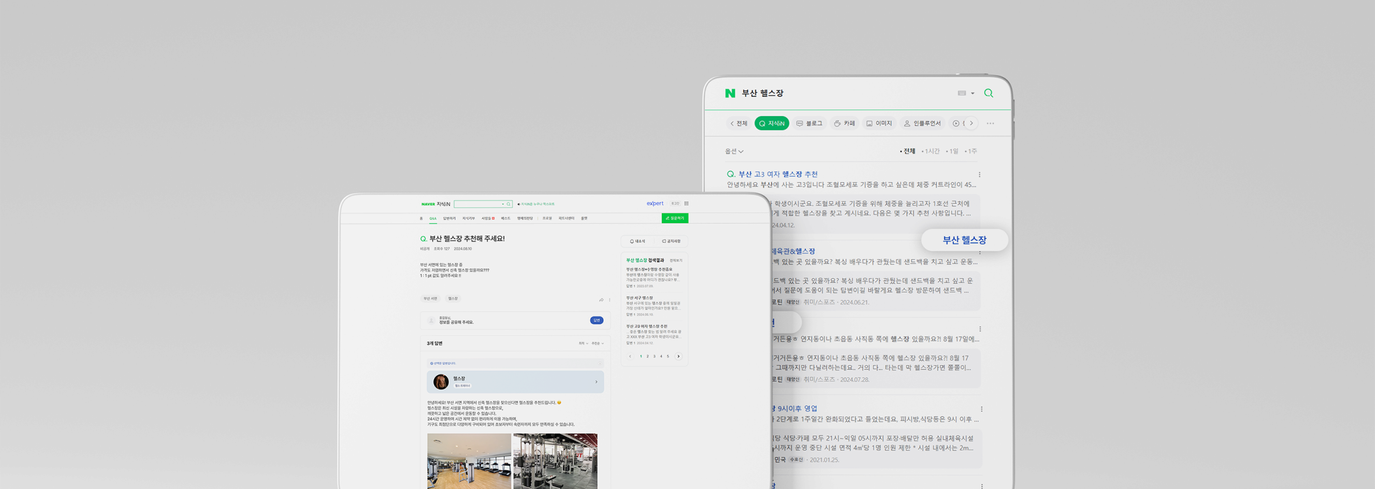This screenshot has width=1375, height=489.
Task: Expand the 옵션 dropdown
Action: point(734,151)
